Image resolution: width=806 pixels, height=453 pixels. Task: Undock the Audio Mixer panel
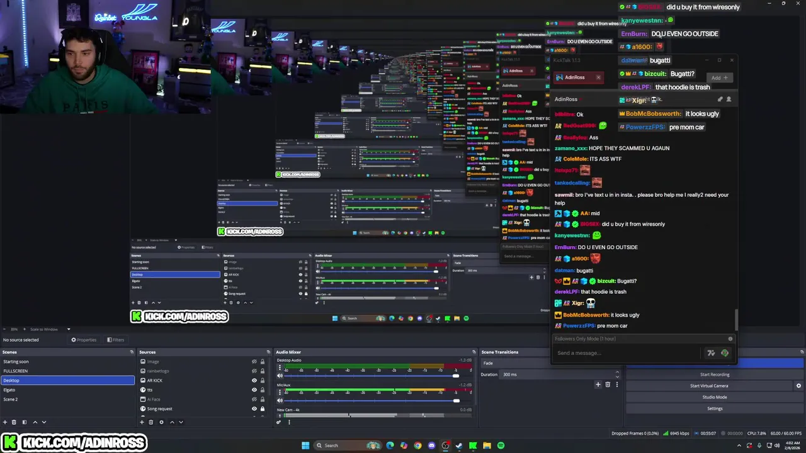pyautogui.click(x=474, y=352)
